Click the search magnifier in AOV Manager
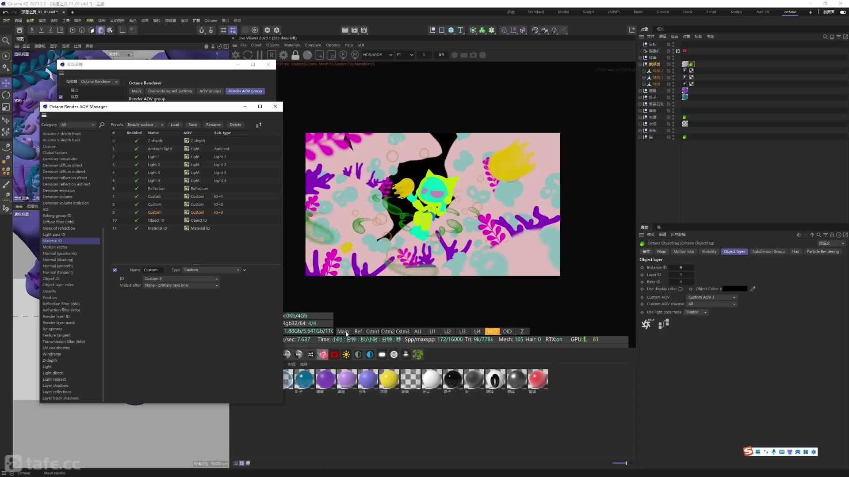The image size is (849, 477). click(x=102, y=125)
